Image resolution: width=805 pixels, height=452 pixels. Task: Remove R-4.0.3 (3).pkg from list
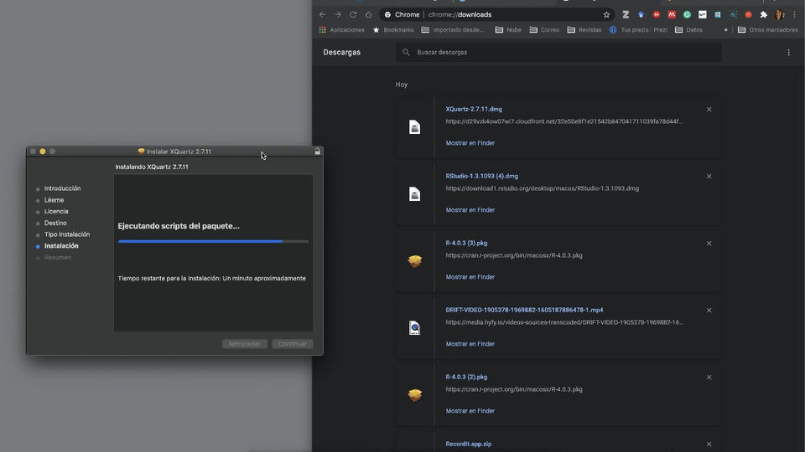click(x=709, y=244)
